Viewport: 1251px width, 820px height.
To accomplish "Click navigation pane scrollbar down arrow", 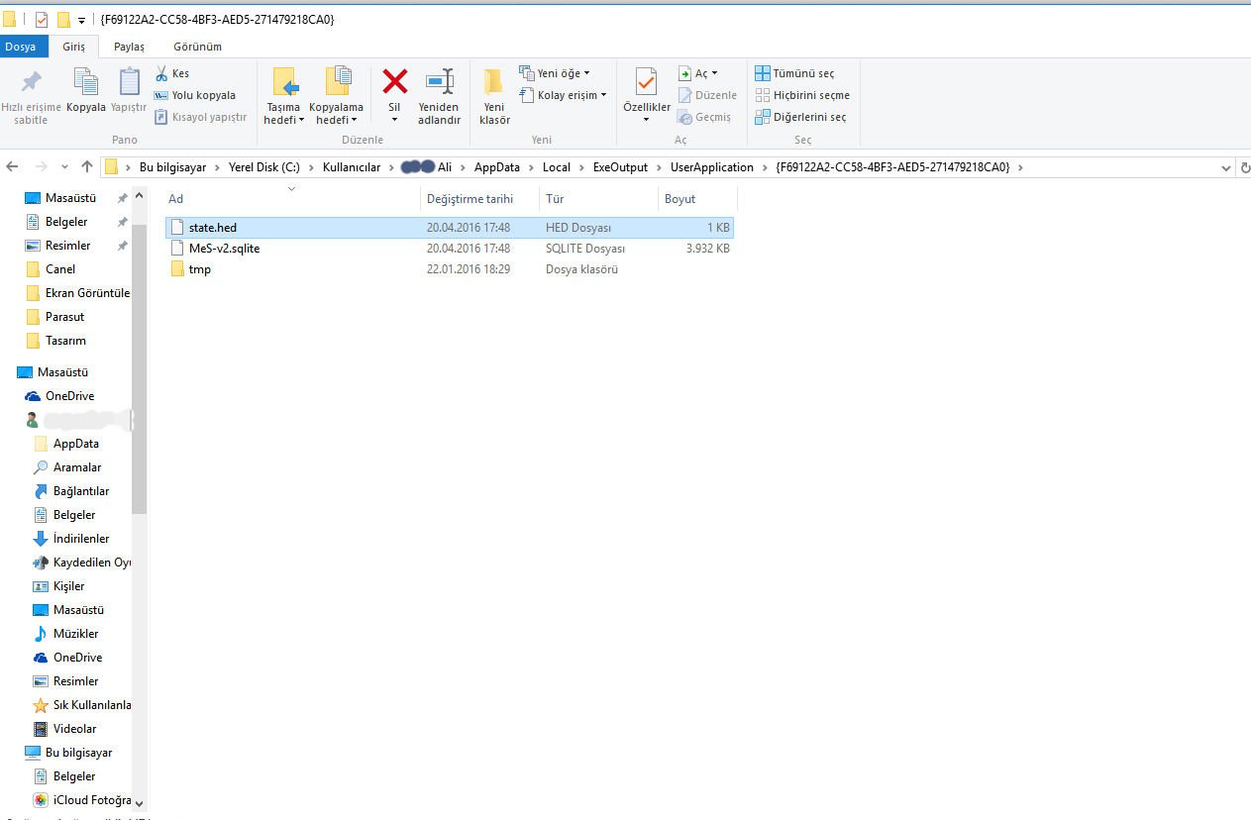I will pyautogui.click(x=139, y=803).
